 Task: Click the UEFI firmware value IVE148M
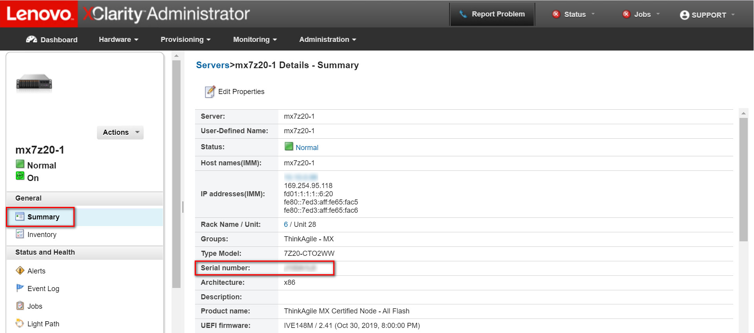(x=299, y=326)
